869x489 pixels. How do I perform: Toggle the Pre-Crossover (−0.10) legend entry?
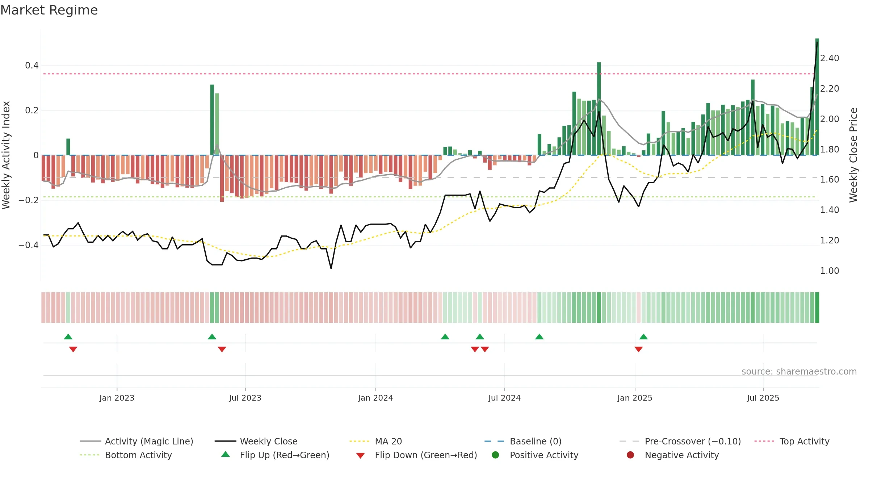[680, 441]
